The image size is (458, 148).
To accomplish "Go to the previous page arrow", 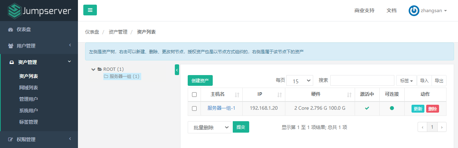I will (x=423, y=127).
